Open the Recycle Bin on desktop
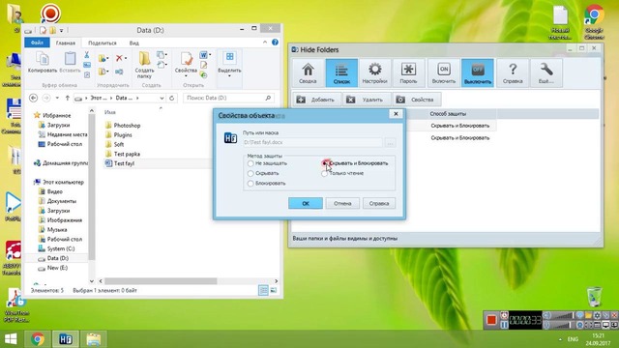The image size is (619, 348). 594,297
